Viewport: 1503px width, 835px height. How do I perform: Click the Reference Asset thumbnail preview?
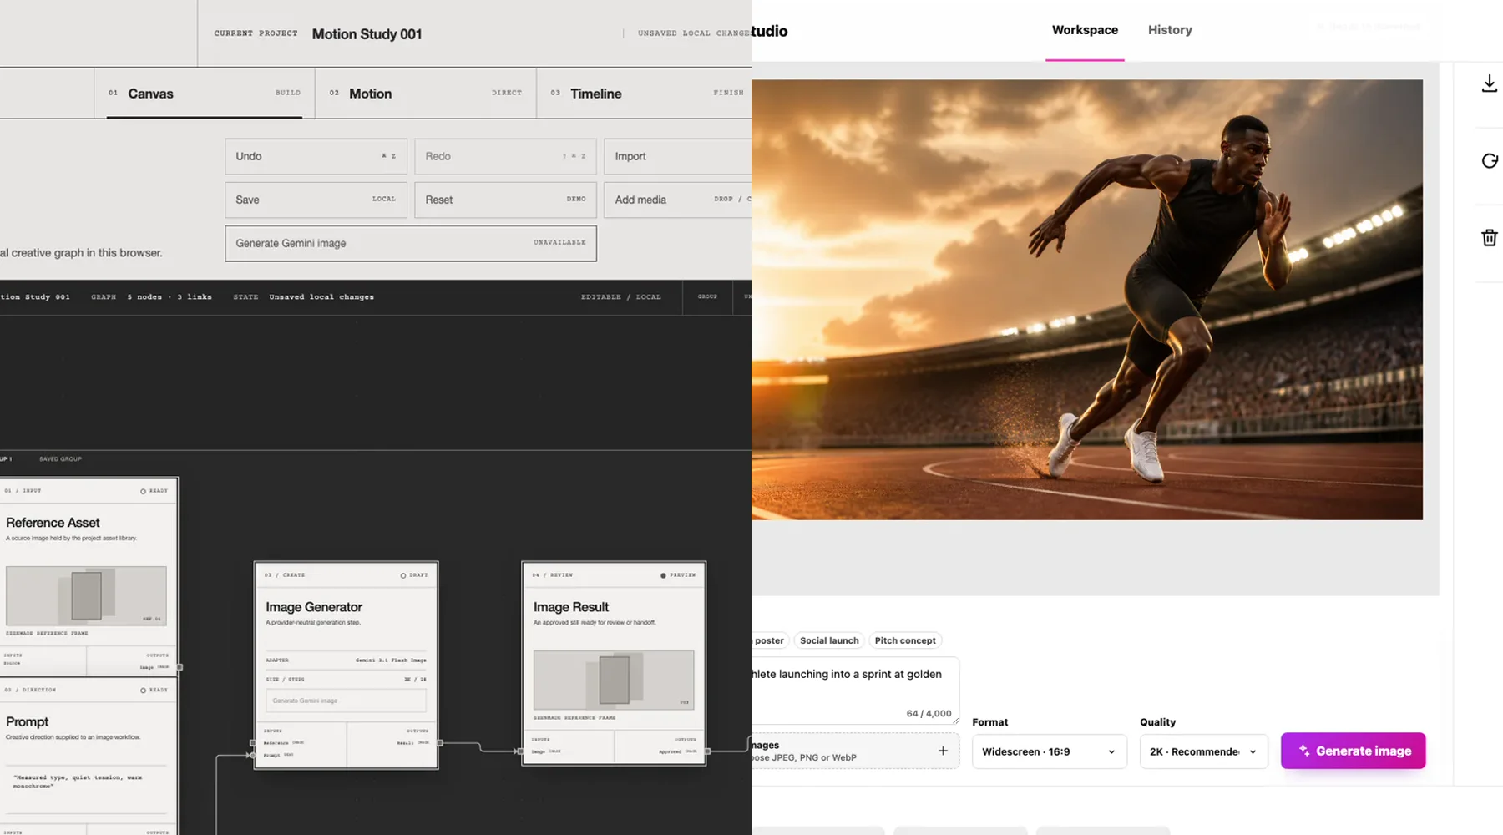[x=86, y=596]
